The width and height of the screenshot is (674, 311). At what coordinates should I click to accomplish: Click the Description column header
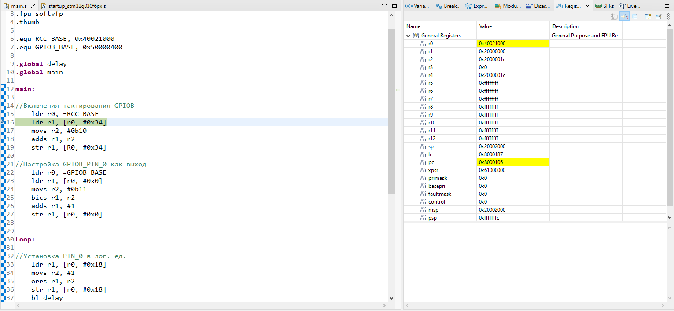[586, 26]
